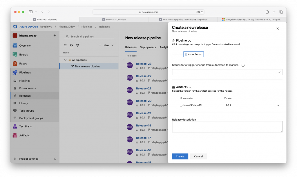The height and width of the screenshot is (177, 297).
Task: Click Safari address bar dev.azure.com
Action: pos(148,12)
